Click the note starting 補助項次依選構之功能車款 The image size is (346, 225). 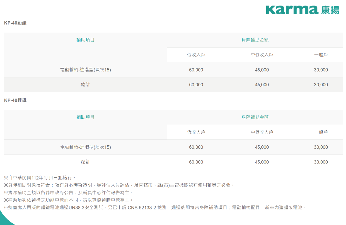tap(69, 200)
